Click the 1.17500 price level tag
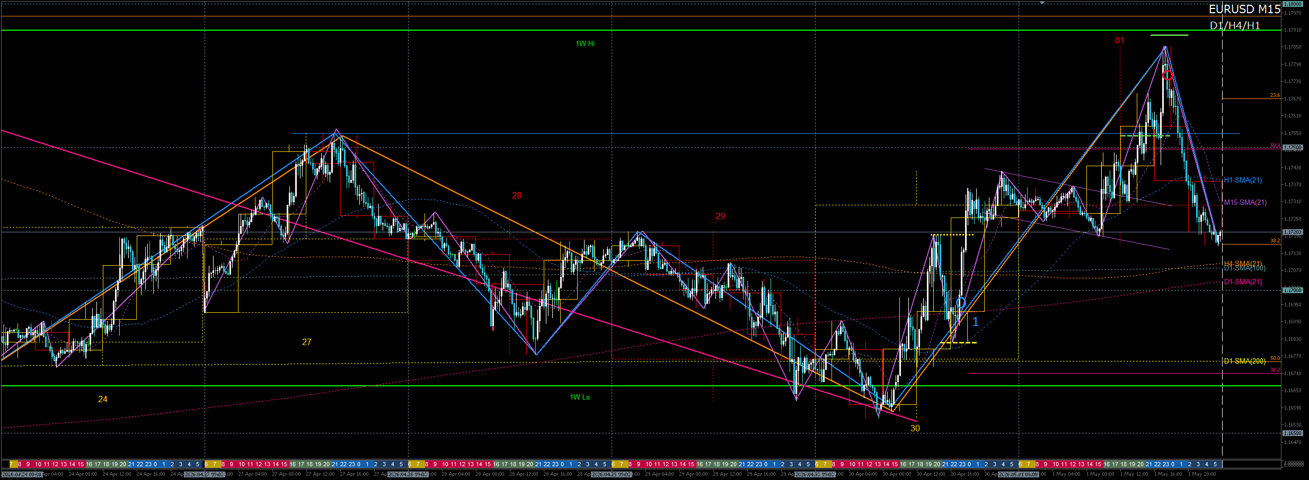 [x=1292, y=148]
